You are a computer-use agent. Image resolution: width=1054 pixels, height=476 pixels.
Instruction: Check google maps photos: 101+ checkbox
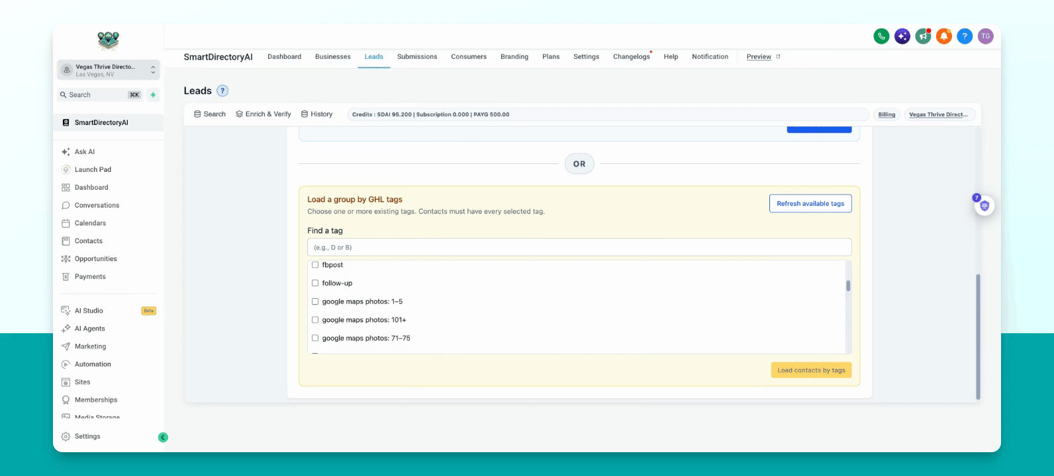tap(315, 320)
